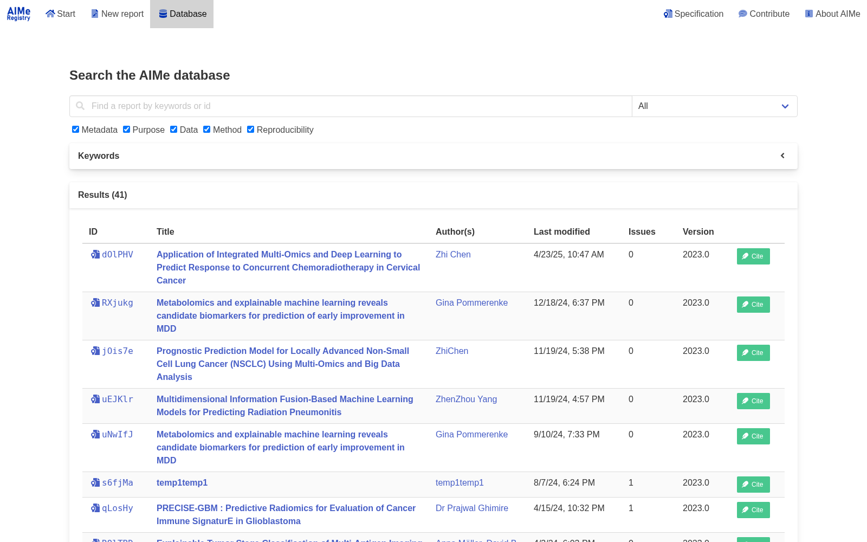The image size is (867, 542).
Task: Go to the Start page
Action: (60, 14)
